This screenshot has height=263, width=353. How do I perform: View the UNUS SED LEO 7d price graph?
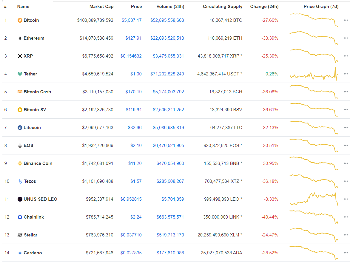click(x=314, y=199)
